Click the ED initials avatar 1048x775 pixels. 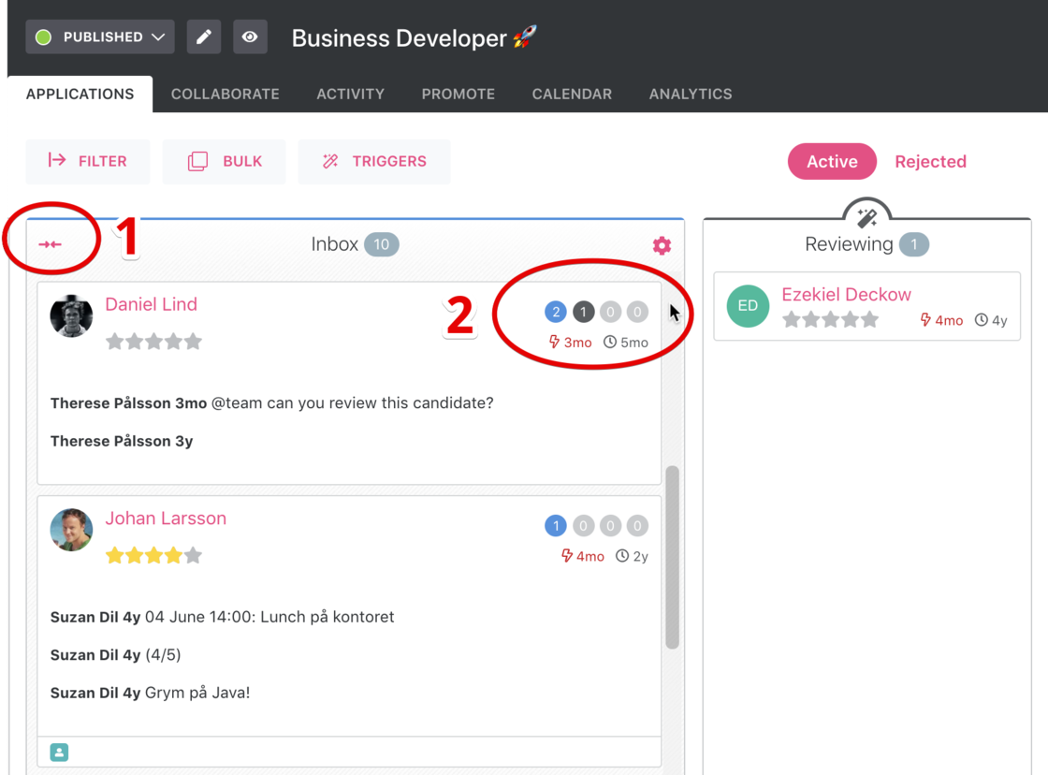tap(748, 305)
